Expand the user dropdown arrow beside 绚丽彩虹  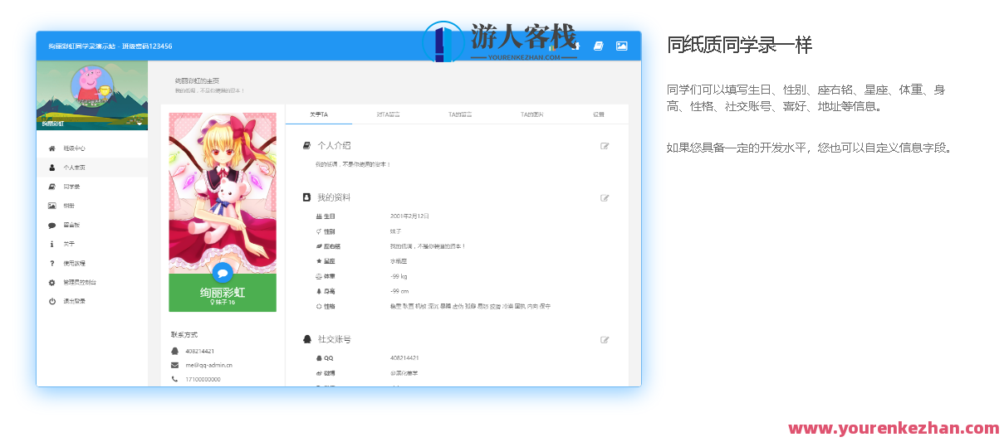[x=140, y=124]
